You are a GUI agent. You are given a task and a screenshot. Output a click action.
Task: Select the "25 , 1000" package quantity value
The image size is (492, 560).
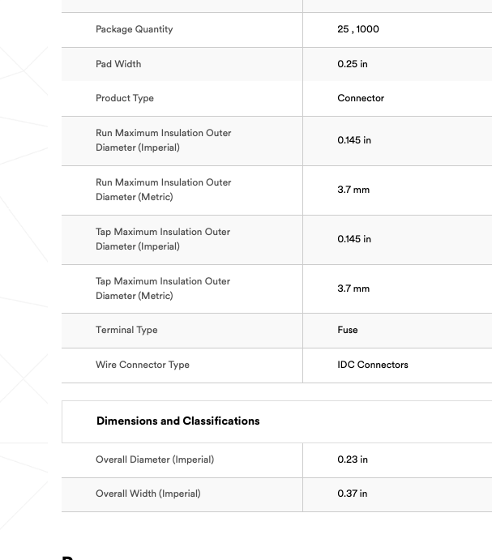(357, 29)
